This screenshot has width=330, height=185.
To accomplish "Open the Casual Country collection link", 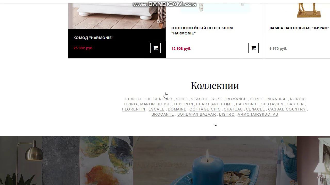I will (x=287, y=109).
